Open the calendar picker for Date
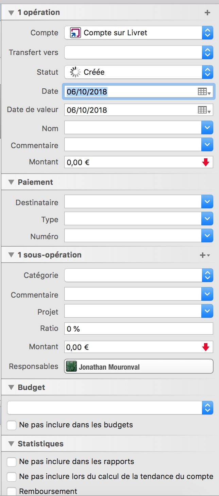The width and height of the screenshot is (219, 496). click(204, 92)
